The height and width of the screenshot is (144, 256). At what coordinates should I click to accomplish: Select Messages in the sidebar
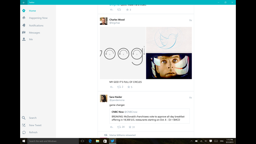(x=35, y=32)
